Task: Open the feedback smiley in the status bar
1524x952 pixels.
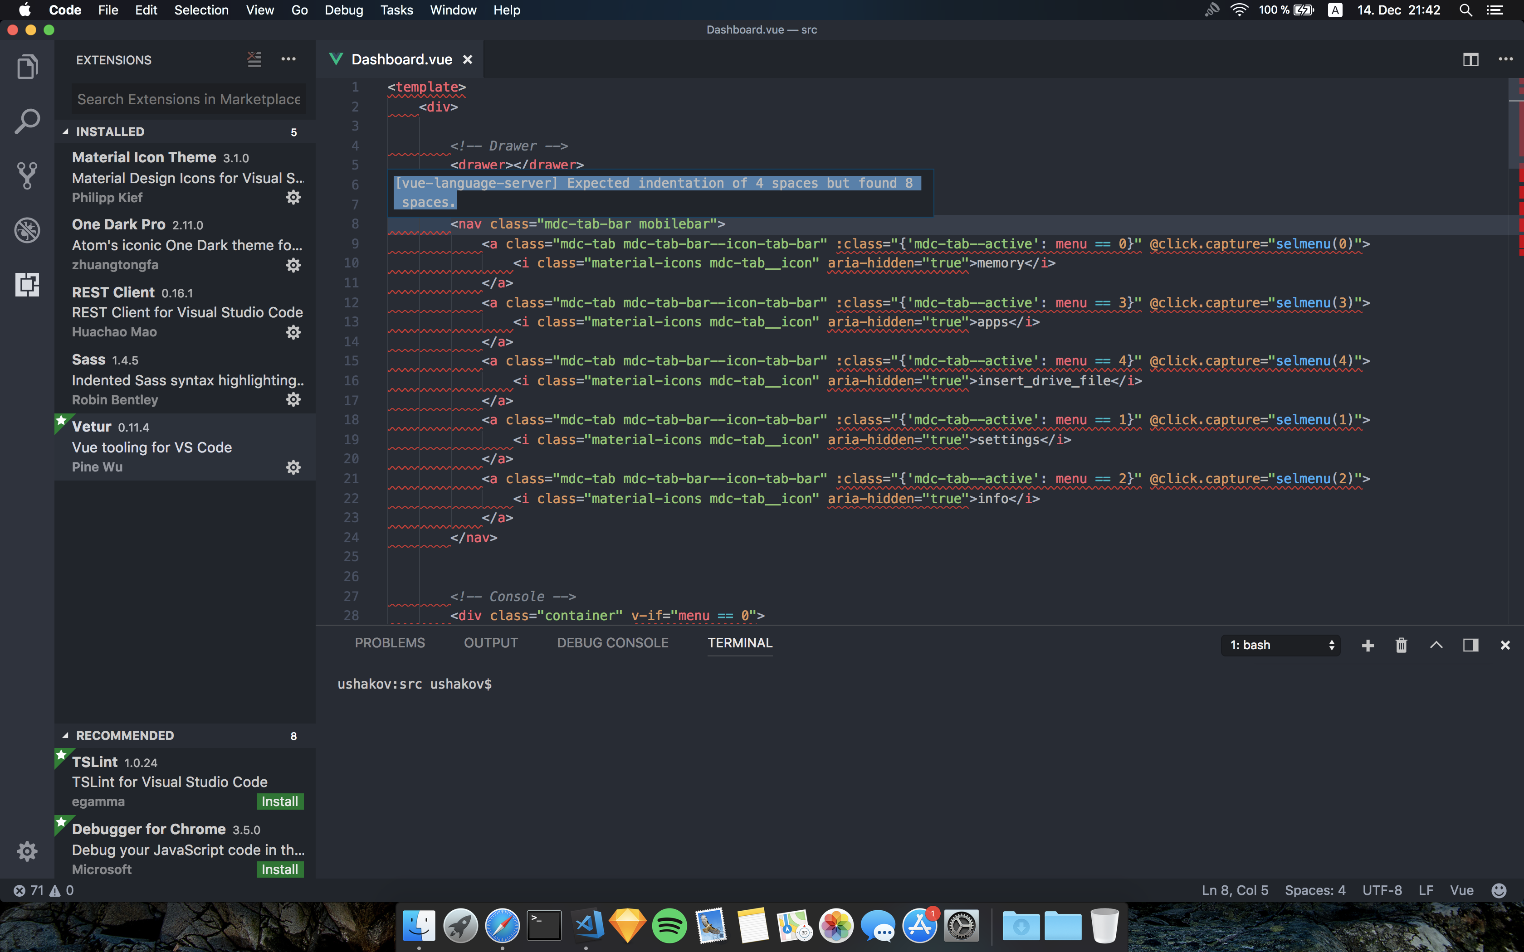Action: (1499, 889)
